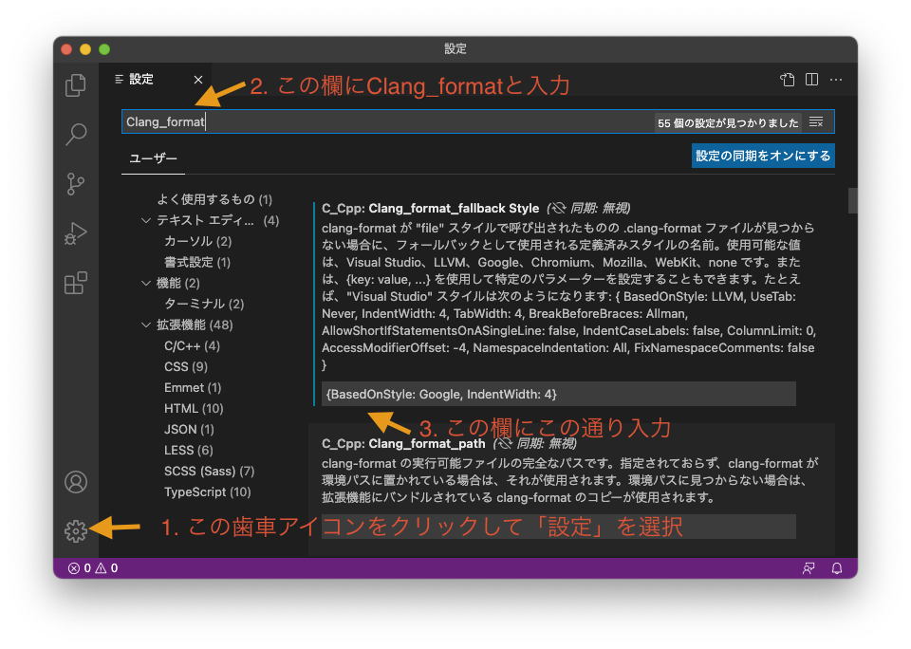Click the window title 設定
The width and height of the screenshot is (911, 649).
click(x=455, y=48)
